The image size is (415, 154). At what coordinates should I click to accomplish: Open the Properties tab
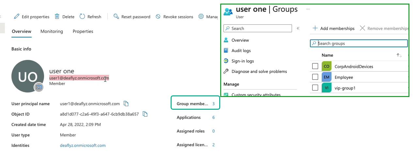[x=83, y=32]
